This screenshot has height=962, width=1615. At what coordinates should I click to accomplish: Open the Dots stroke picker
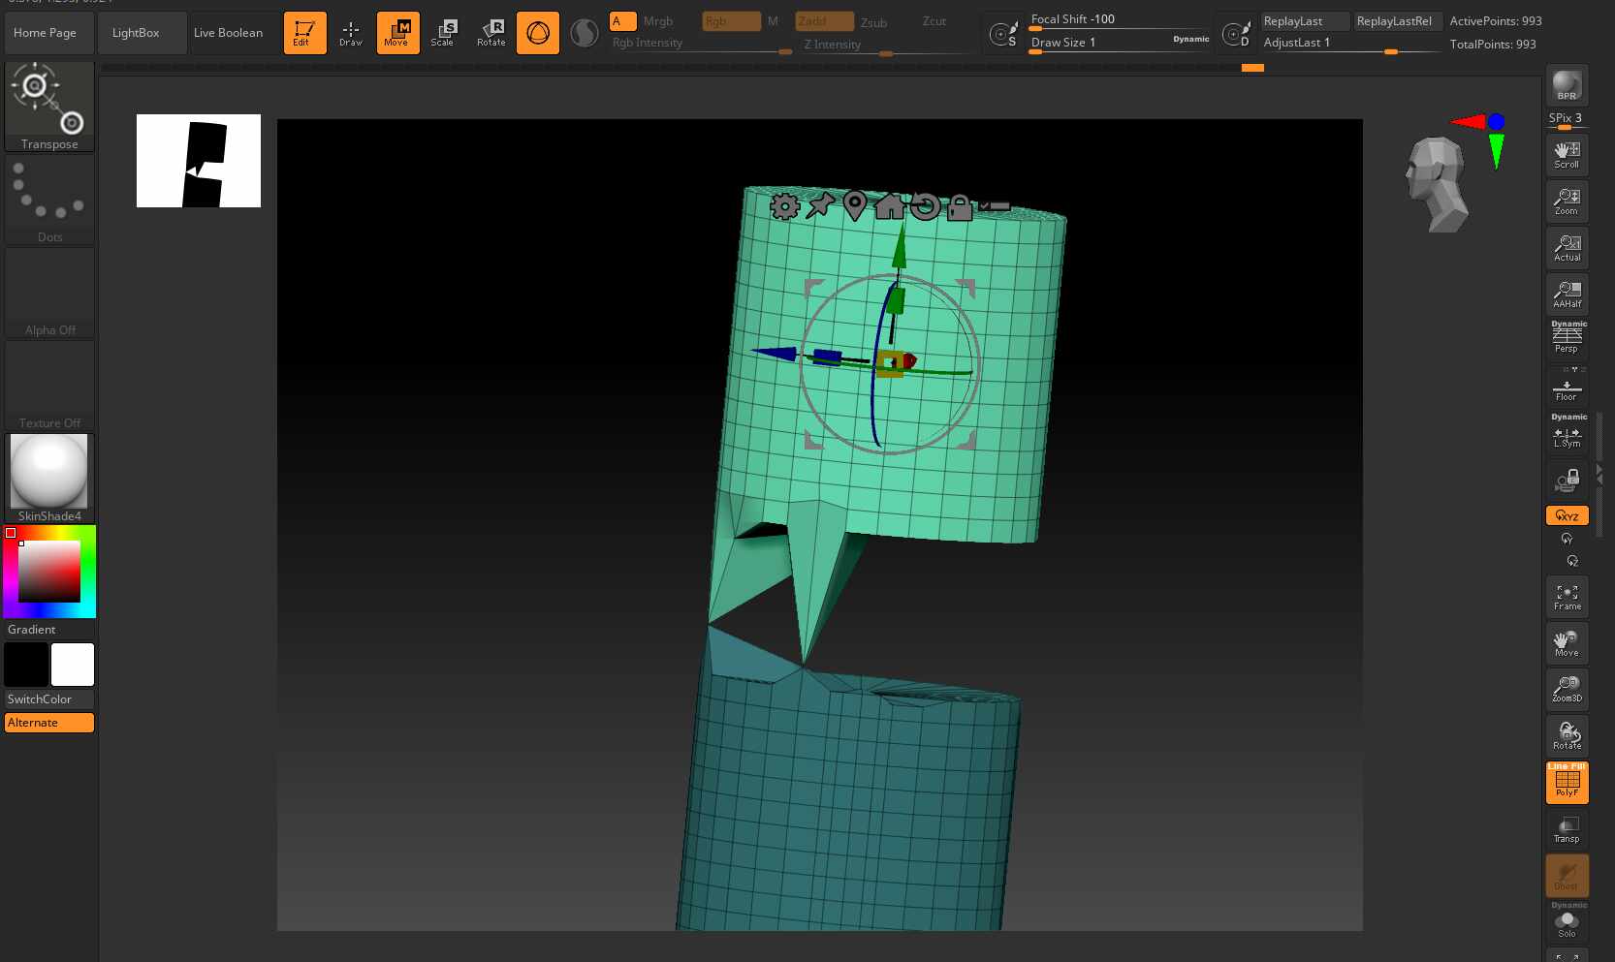tap(49, 200)
